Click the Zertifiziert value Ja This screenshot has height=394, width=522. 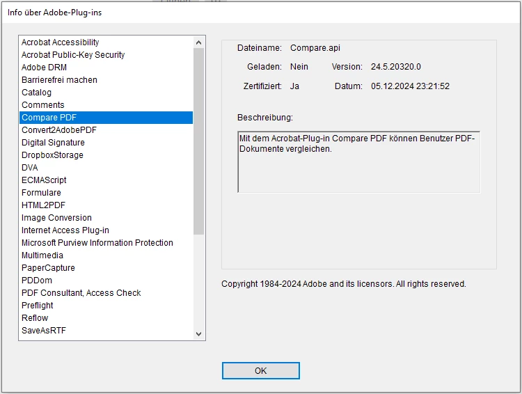[294, 86]
